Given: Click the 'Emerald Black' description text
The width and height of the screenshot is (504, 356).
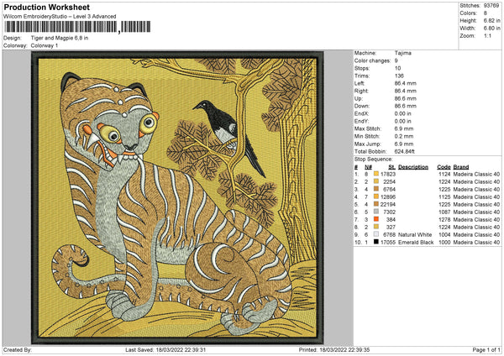Looking at the screenshot, I should coord(416,242).
